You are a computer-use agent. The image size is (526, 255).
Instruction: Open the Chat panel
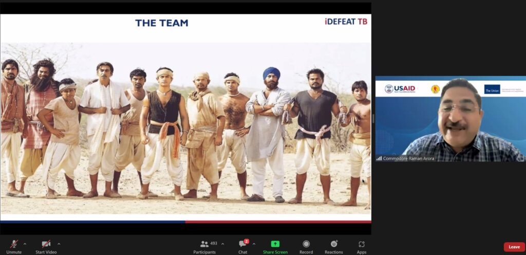(242, 245)
